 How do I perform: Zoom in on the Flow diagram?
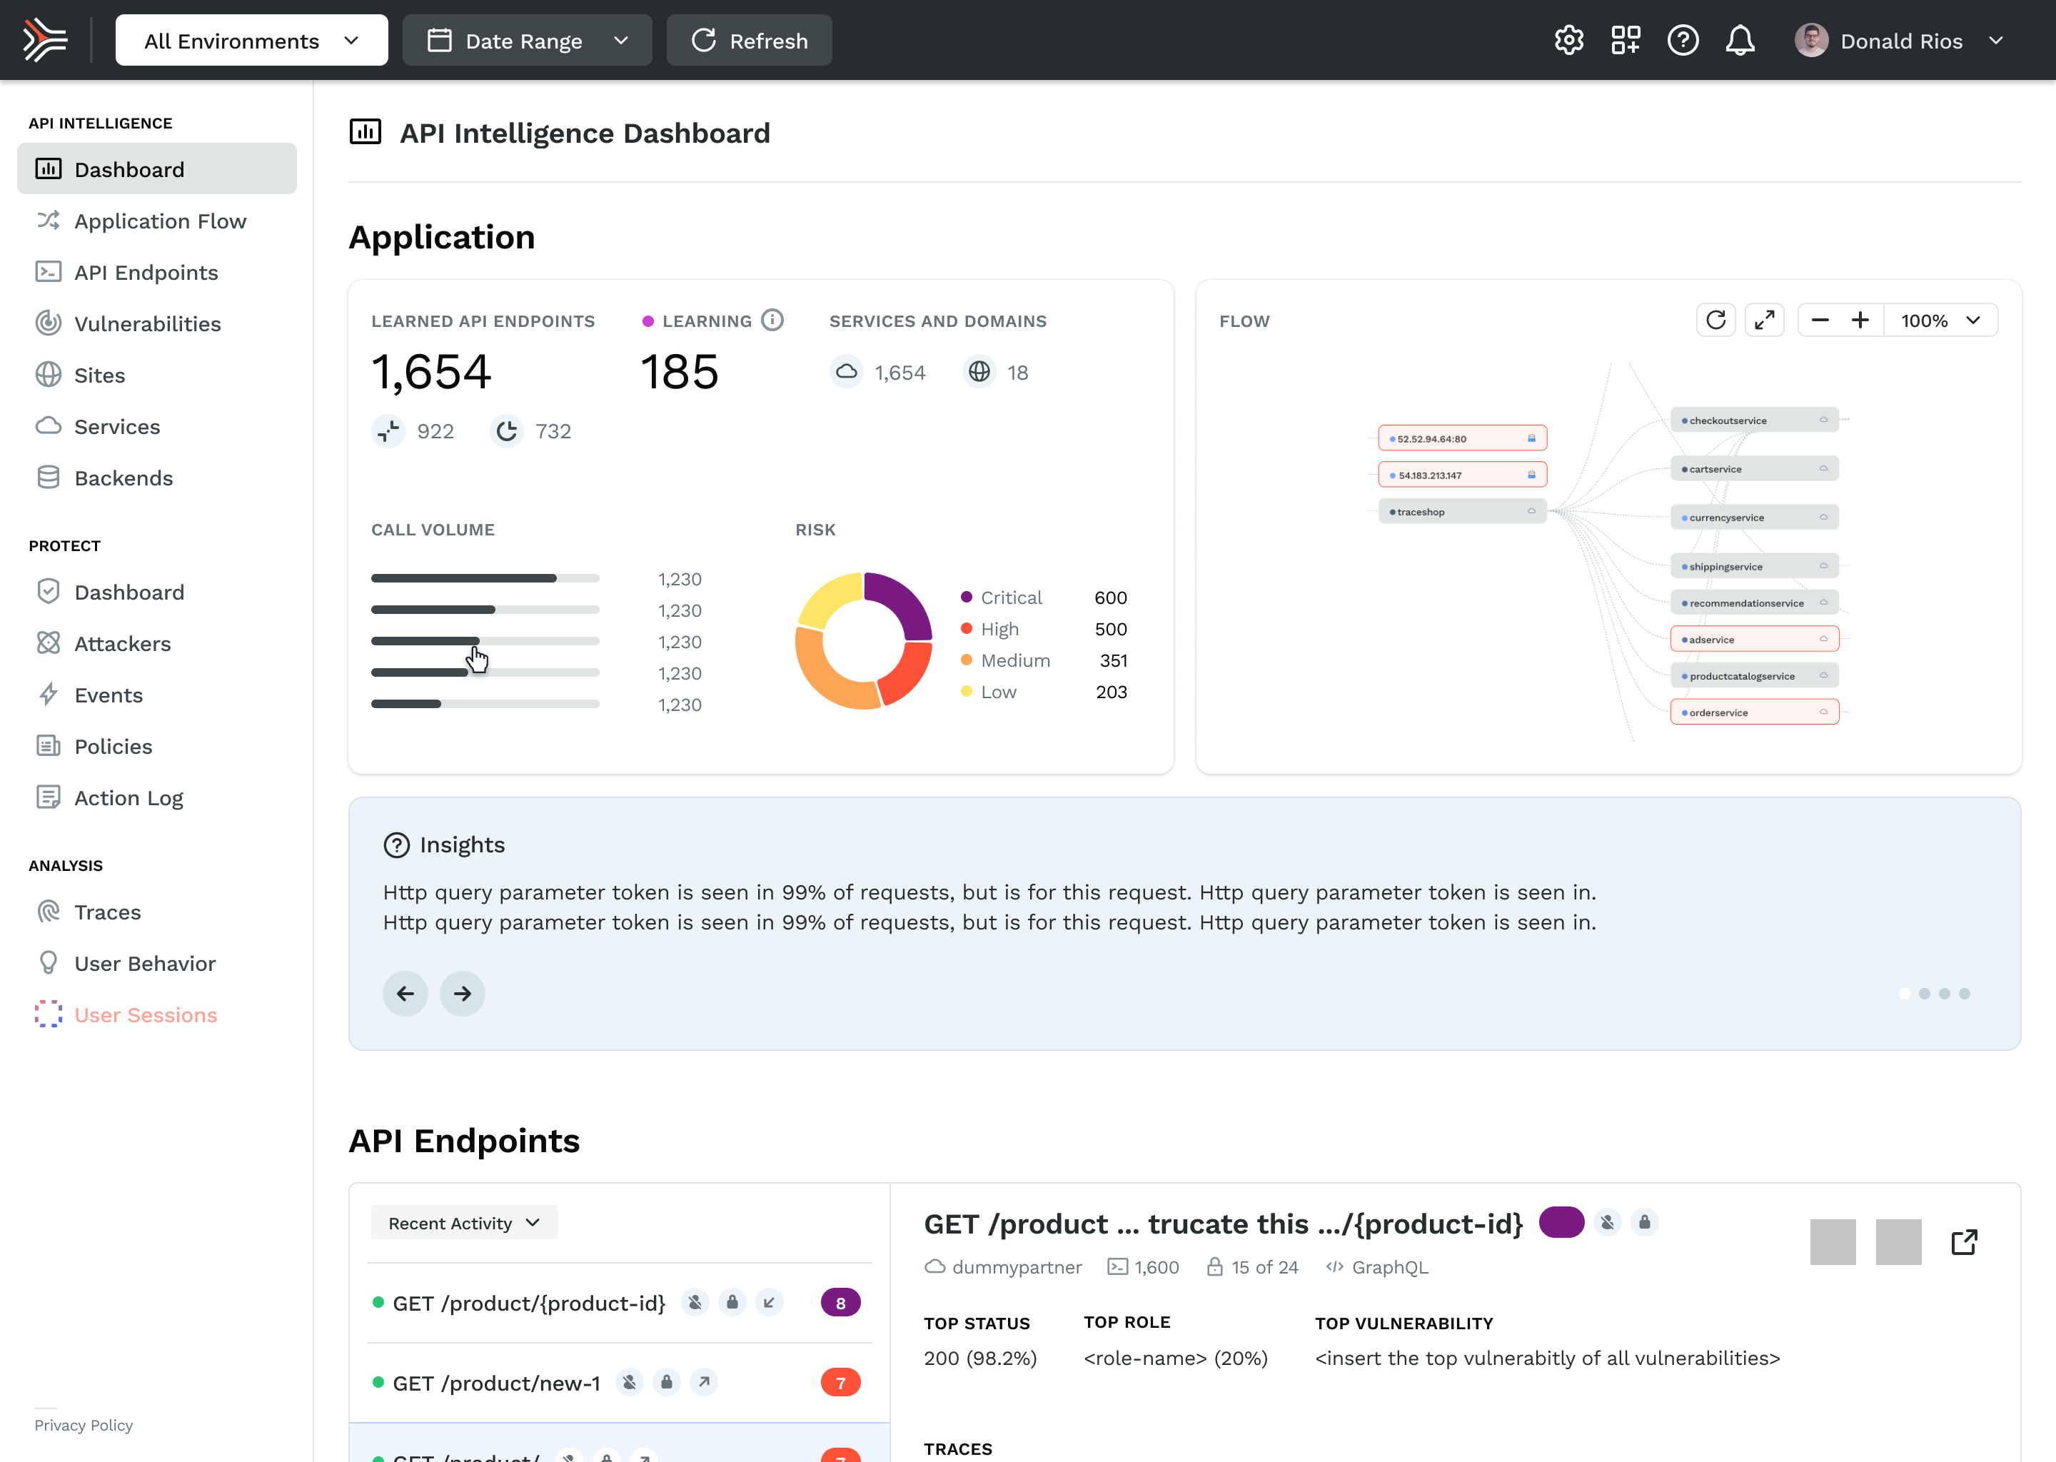[1860, 321]
